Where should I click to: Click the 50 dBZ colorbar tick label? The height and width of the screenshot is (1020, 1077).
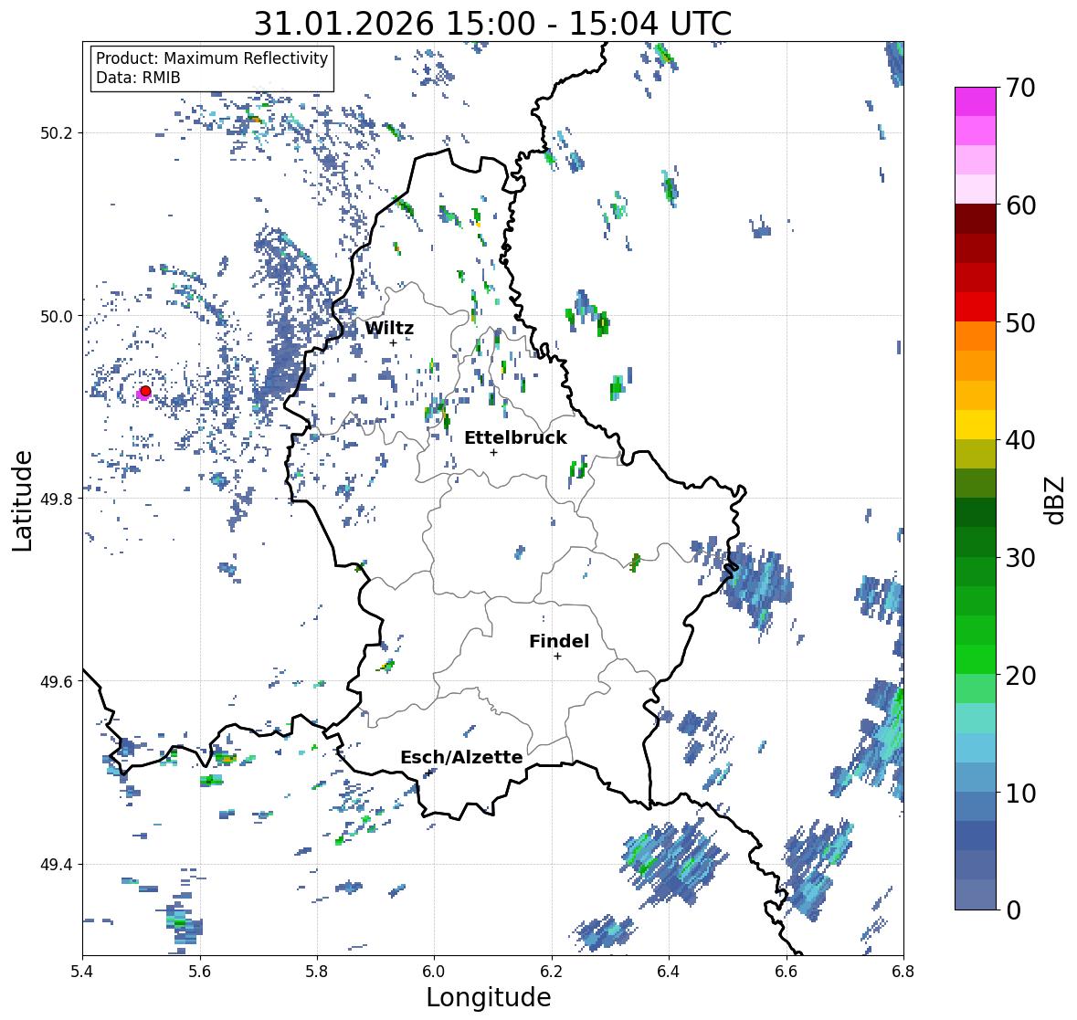[x=1020, y=322]
